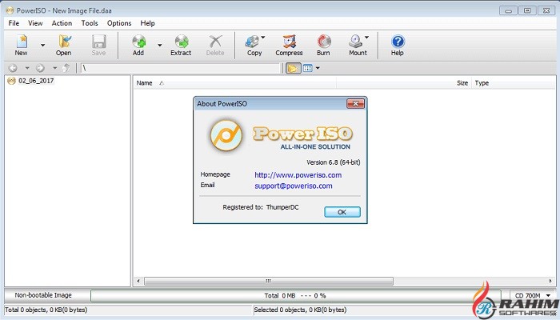This screenshot has height=320, width=560.
Task: Open the View menu
Action: pos(35,23)
